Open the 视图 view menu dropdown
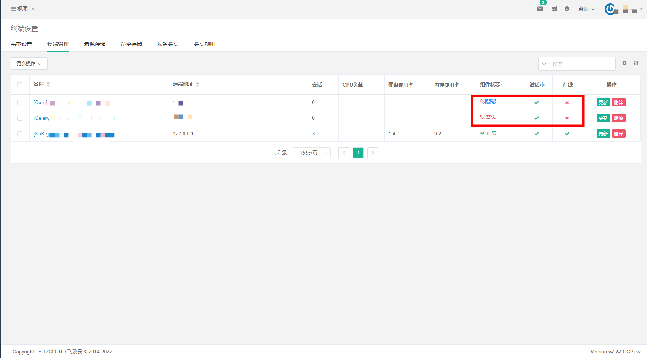The width and height of the screenshot is (647, 358). click(23, 9)
